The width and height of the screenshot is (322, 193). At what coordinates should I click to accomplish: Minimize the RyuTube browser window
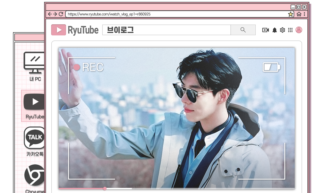(293, 7)
